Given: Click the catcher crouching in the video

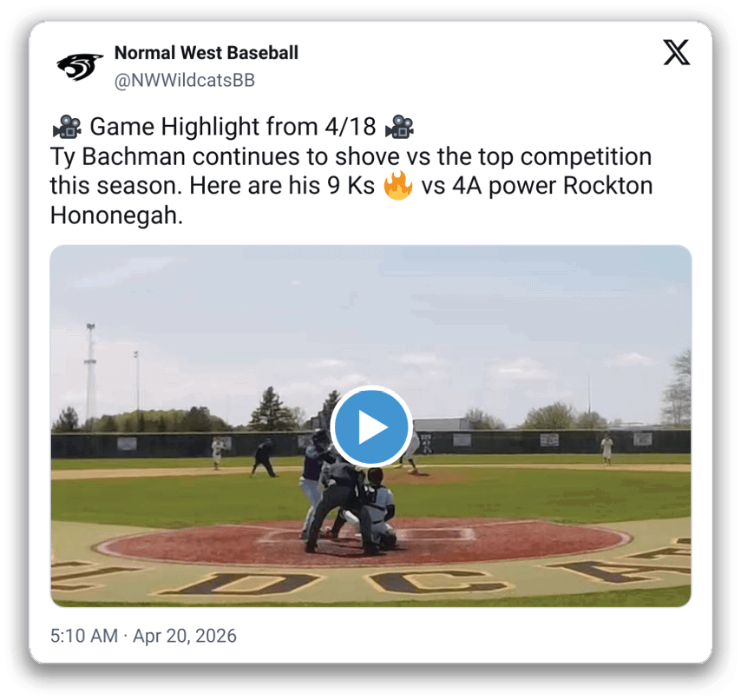Looking at the screenshot, I should pyautogui.click(x=377, y=510).
